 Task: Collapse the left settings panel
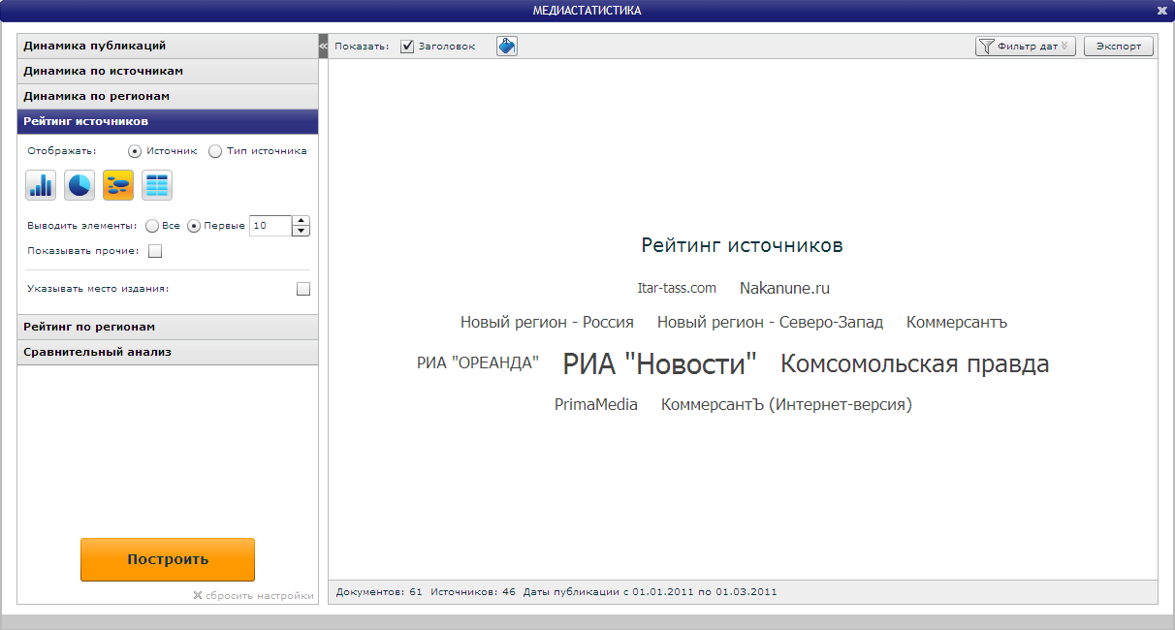323,46
